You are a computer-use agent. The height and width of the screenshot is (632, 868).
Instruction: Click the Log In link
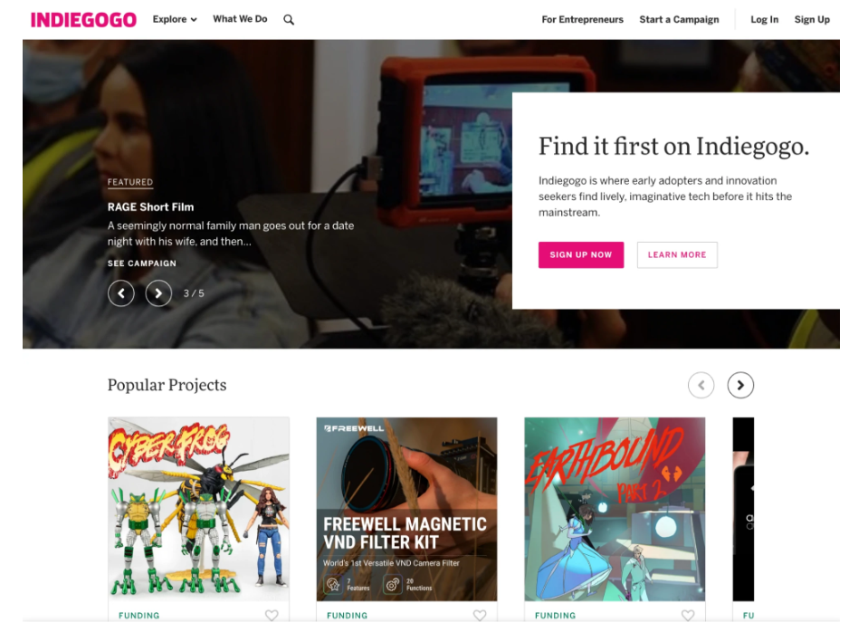765,19
